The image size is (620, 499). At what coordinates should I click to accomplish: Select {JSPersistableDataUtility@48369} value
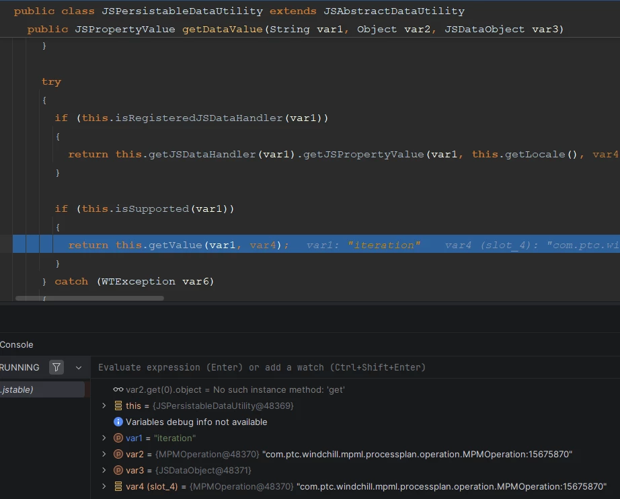click(223, 406)
